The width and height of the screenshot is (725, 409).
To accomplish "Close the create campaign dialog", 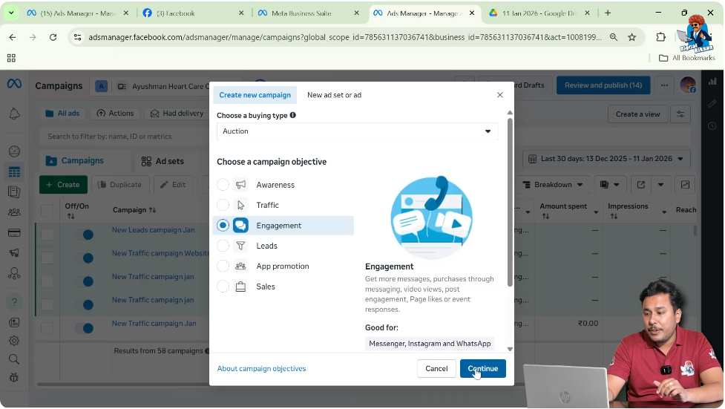I will click(500, 95).
